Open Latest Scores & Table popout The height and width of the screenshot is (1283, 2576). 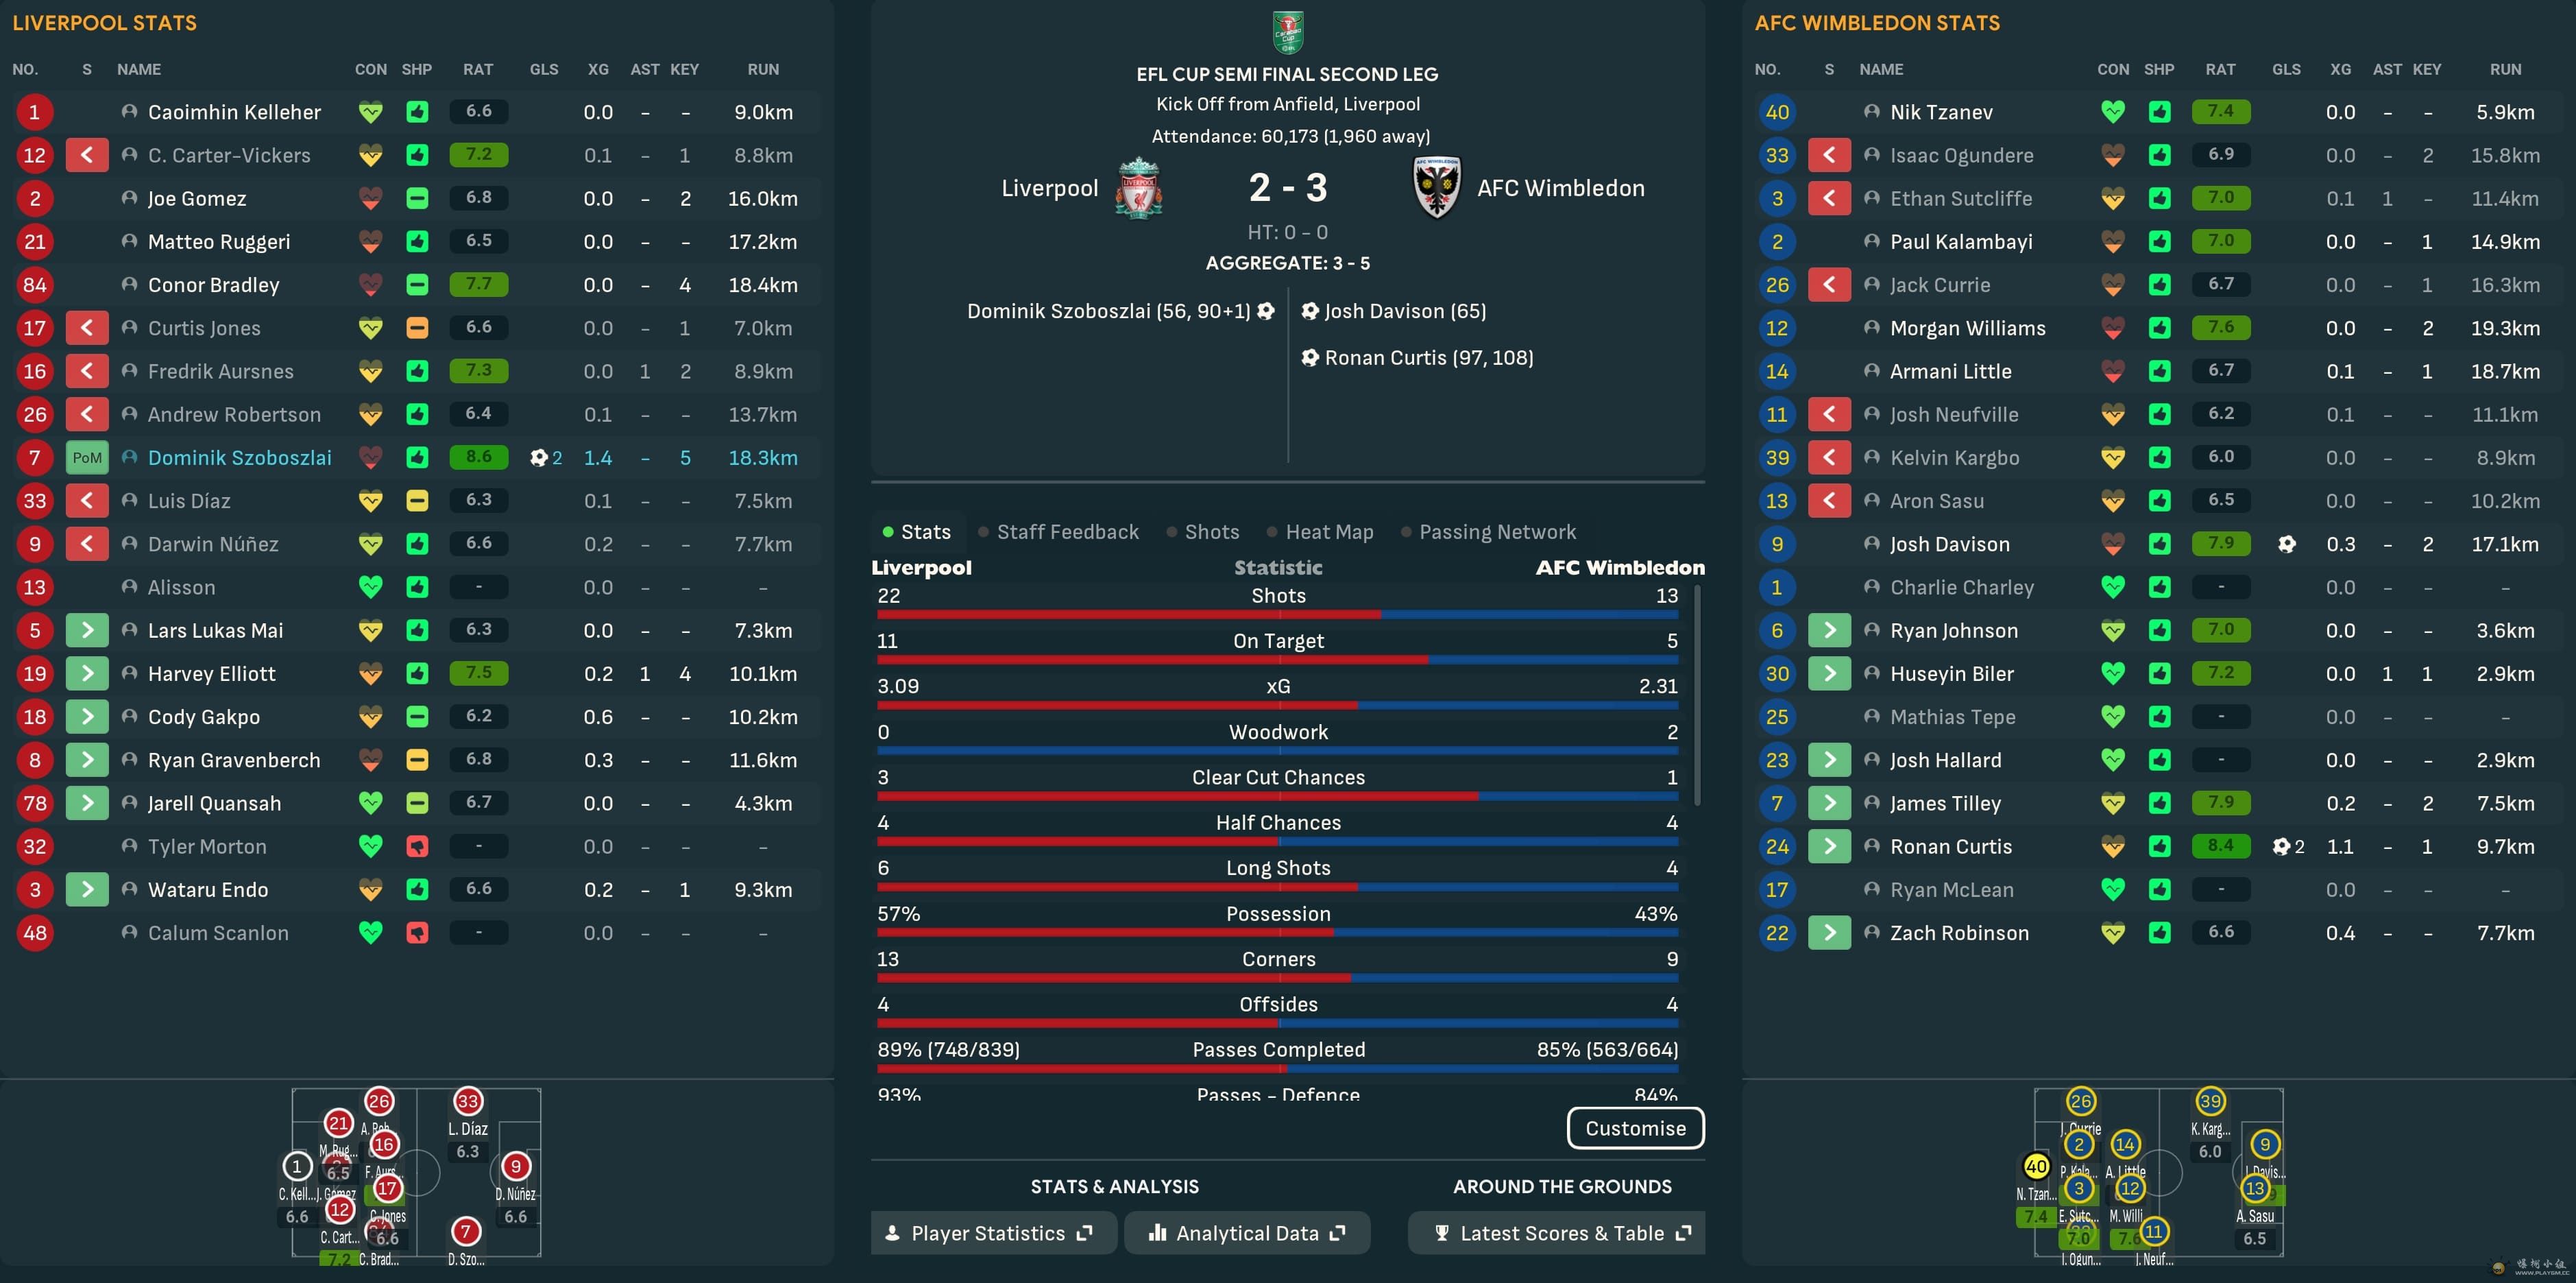coord(1556,1234)
